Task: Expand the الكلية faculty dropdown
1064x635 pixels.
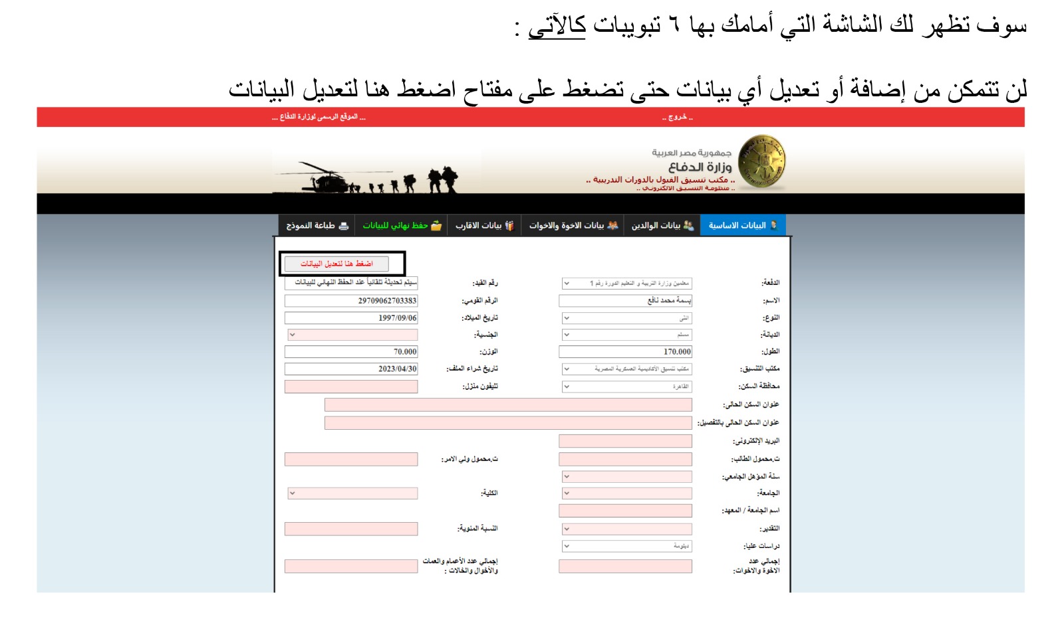Action: pyautogui.click(x=292, y=494)
